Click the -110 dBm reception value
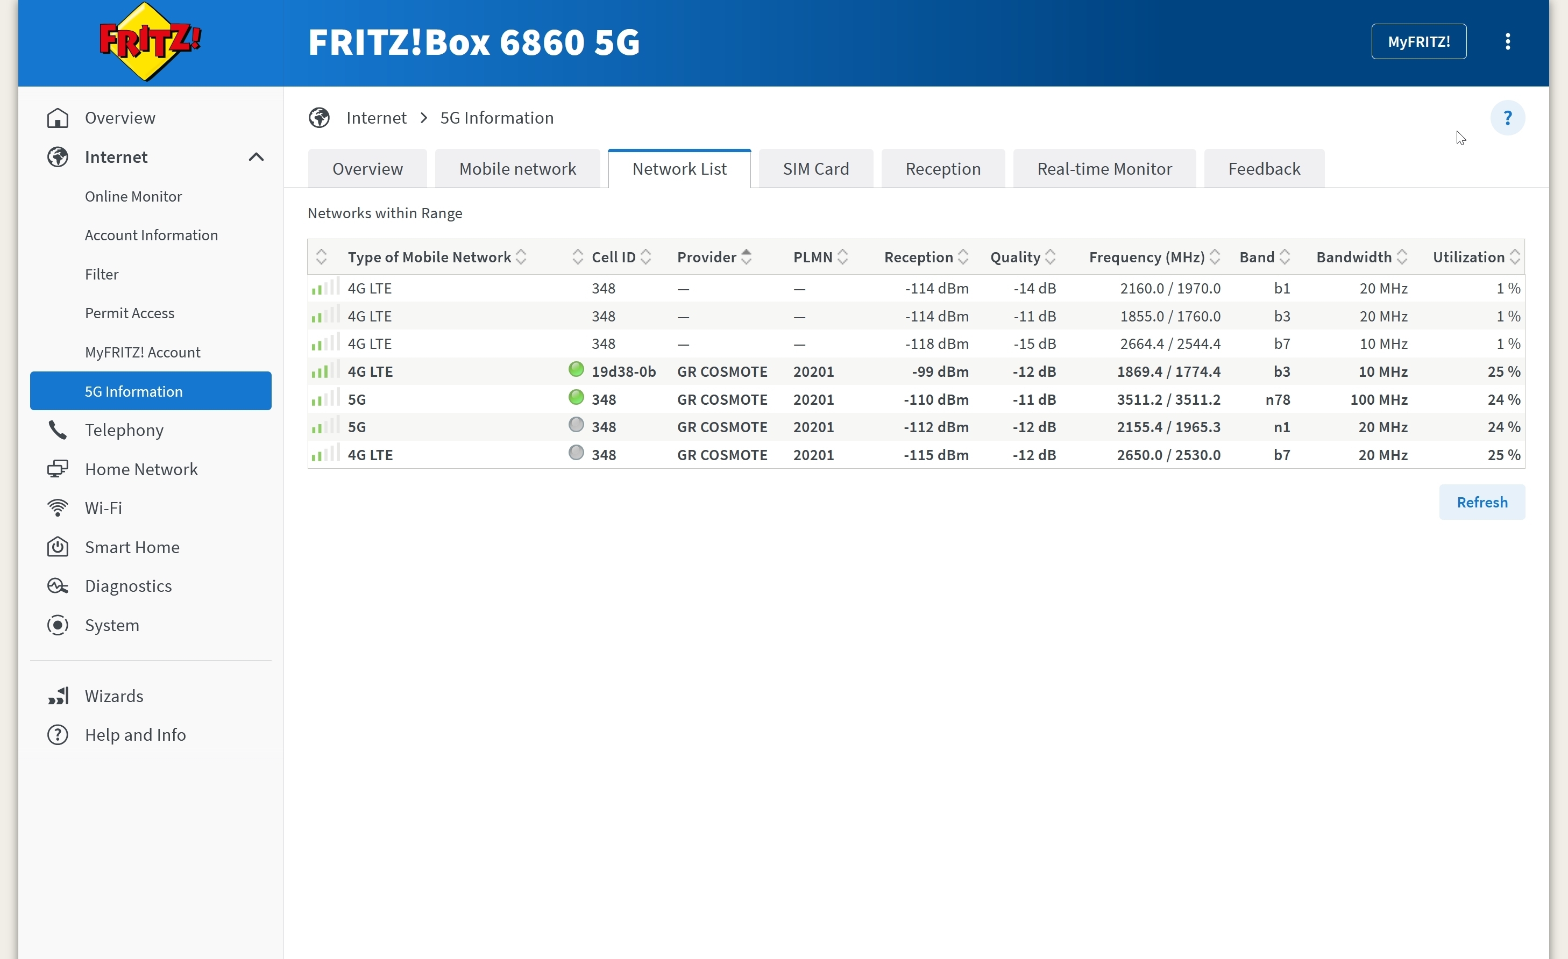 coord(936,399)
